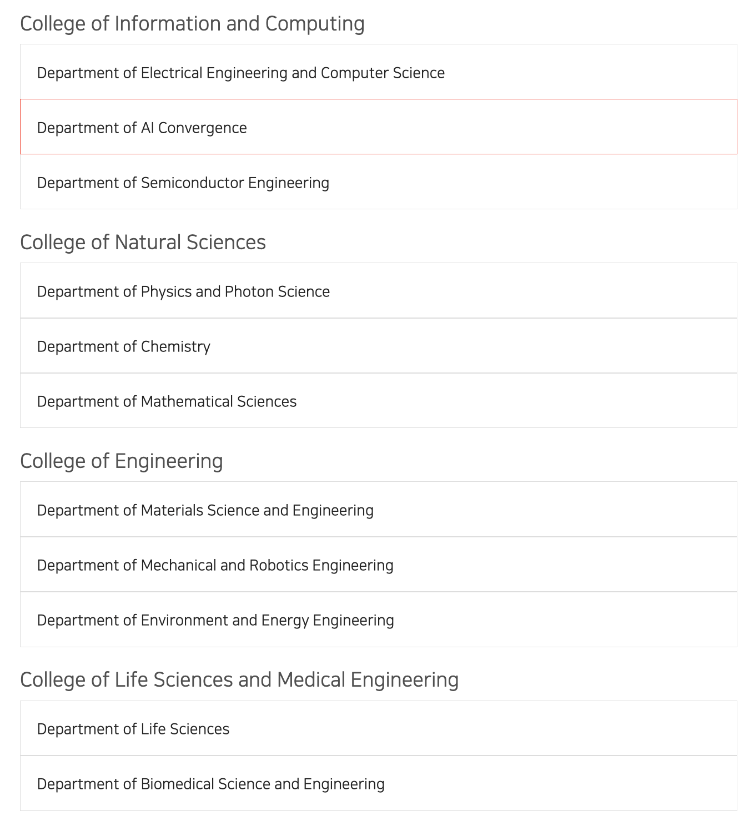Open the first department under College of Engineering
Image resolution: width=754 pixels, height=826 pixels.
click(205, 510)
